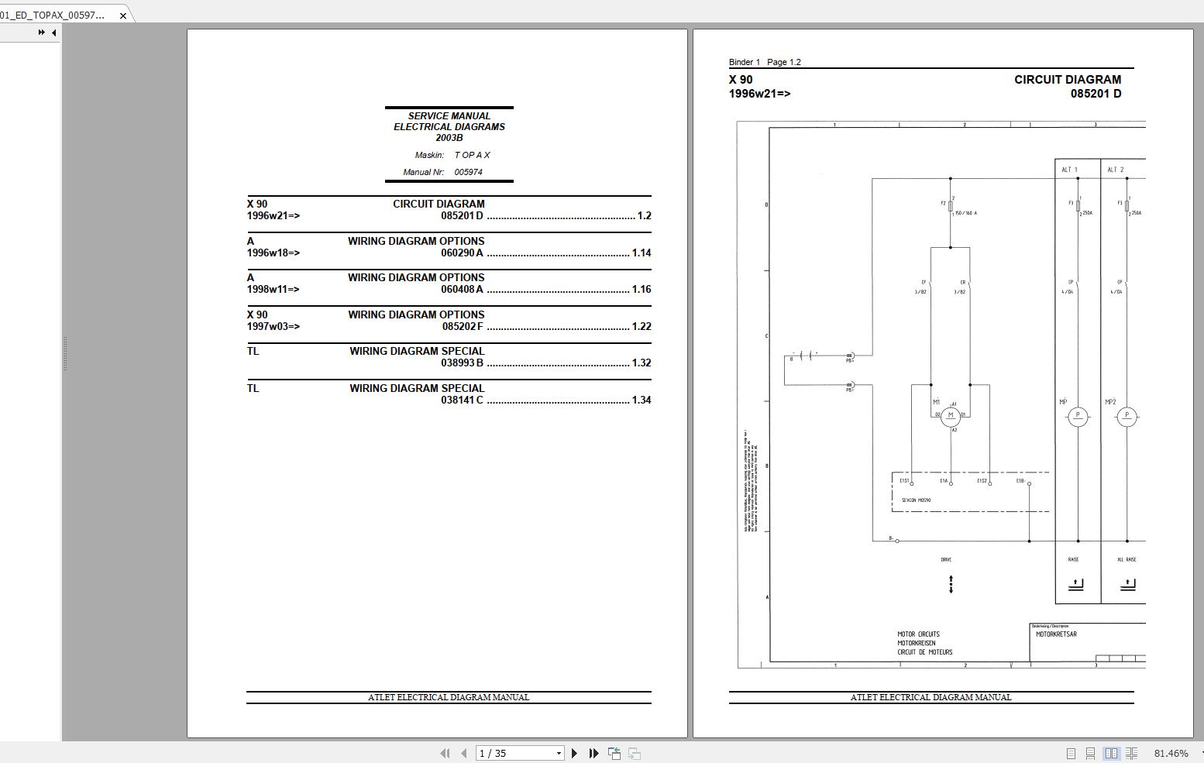1204x763 pixels.
Task: Select continuous facing view mode
Action: tap(1131, 753)
